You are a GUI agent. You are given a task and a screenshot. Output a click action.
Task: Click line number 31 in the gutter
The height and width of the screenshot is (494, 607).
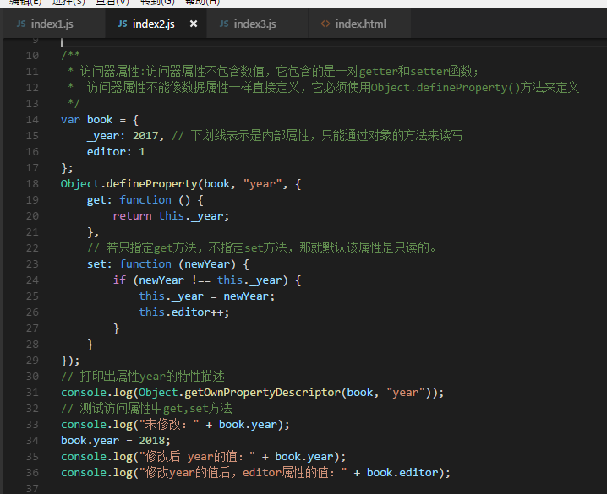32,393
